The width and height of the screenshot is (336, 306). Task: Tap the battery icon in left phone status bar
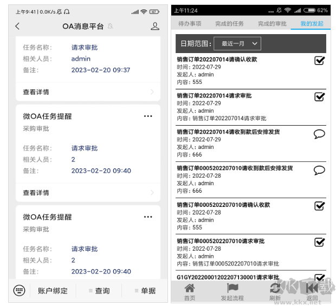[x=154, y=12]
